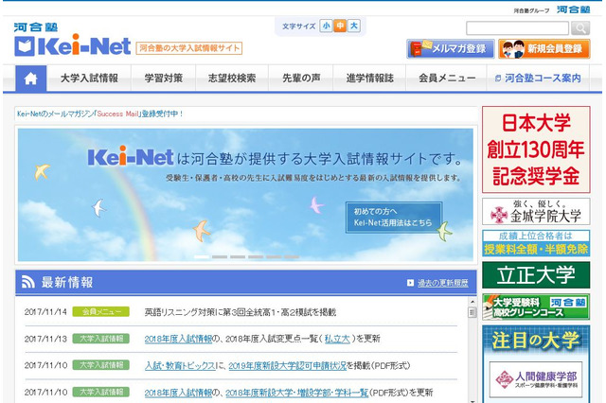
Task: Click the Kei-Net logo
Action: point(72,45)
